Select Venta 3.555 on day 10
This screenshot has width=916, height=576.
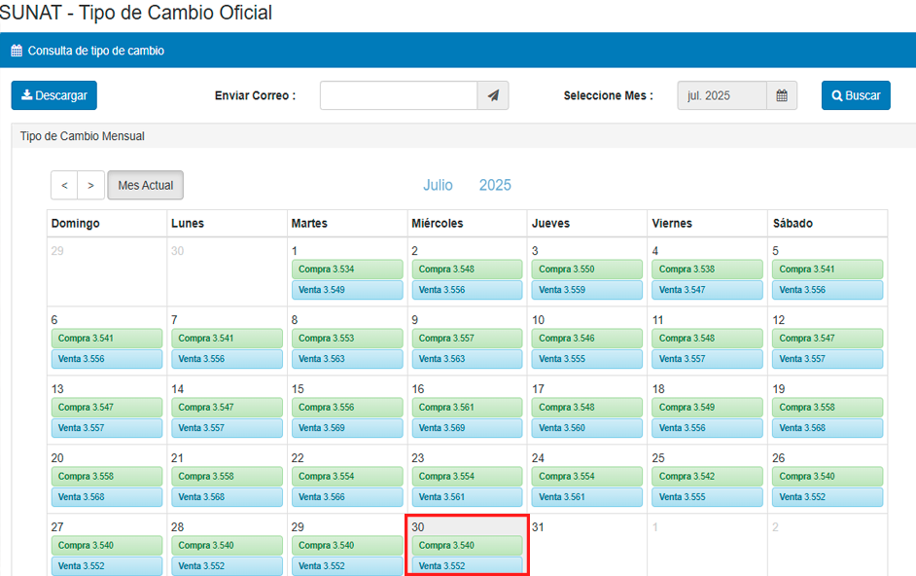[587, 358]
